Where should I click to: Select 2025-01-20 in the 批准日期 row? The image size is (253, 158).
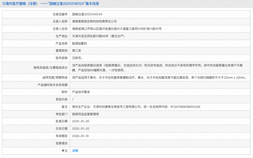tap(81, 121)
